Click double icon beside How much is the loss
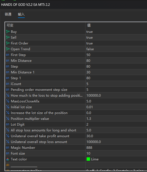The height and width of the screenshot is (172, 147). point(8,95)
